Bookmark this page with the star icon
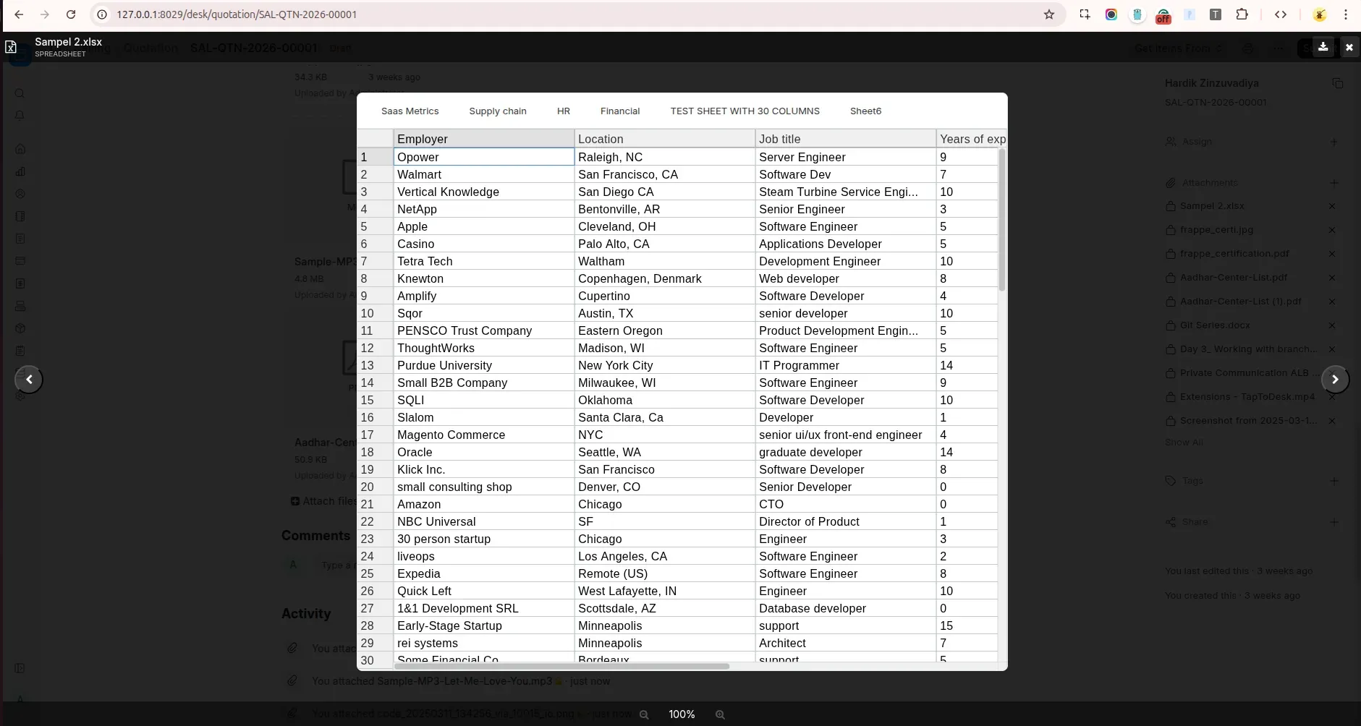This screenshot has width=1361, height=726. [1049, 14]
